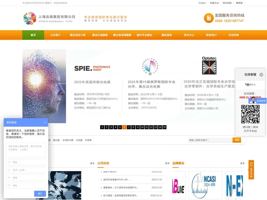Select carousel page 10
The width and height of the screenshot is (267, 200).
click(142, 127)
